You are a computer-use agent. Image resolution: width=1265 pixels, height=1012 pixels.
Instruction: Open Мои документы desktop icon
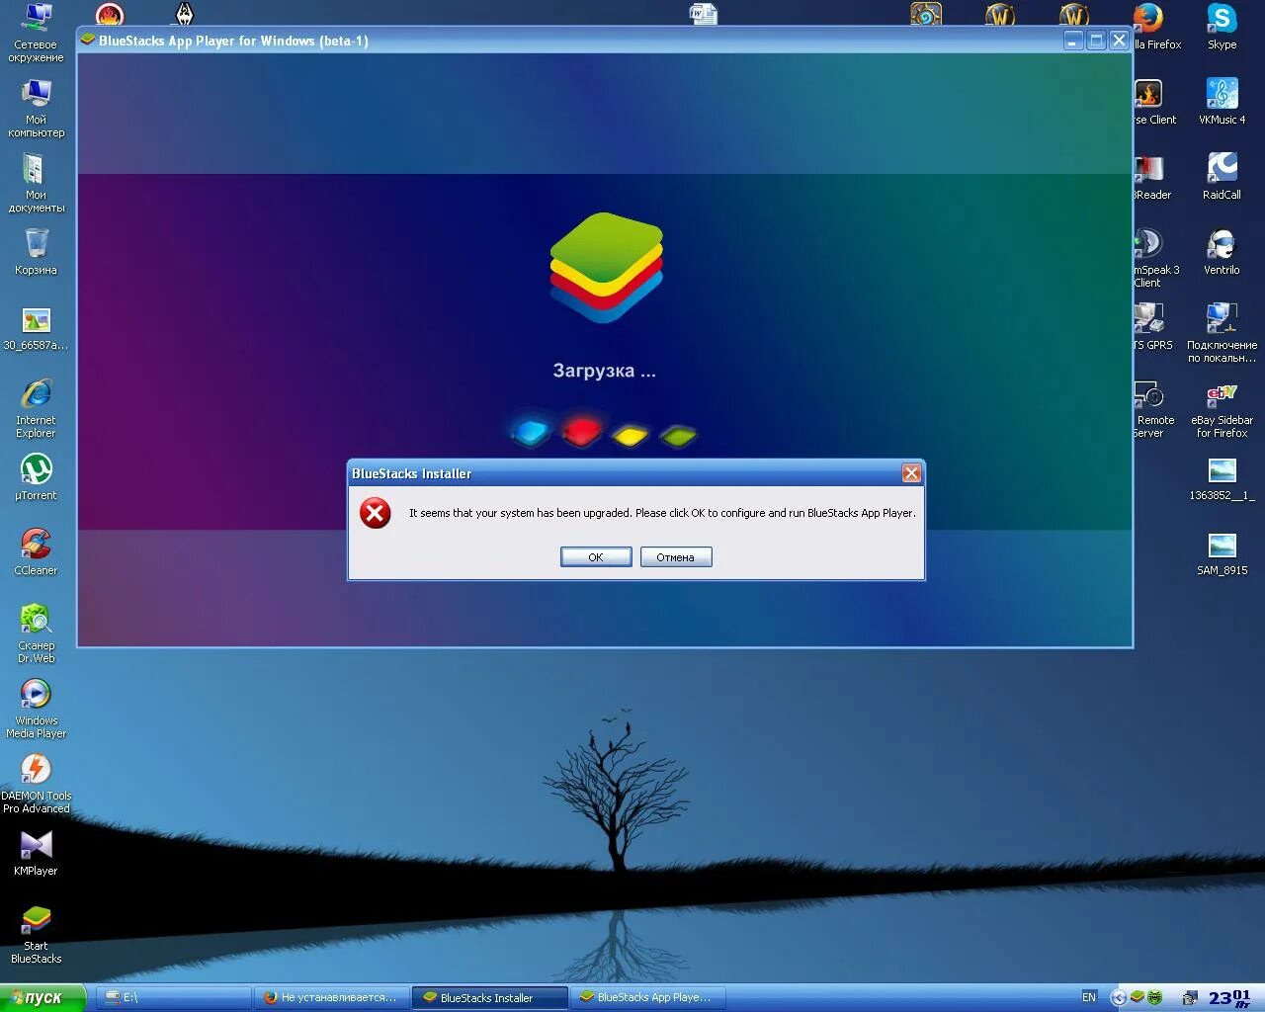click(x=36, y=184)
